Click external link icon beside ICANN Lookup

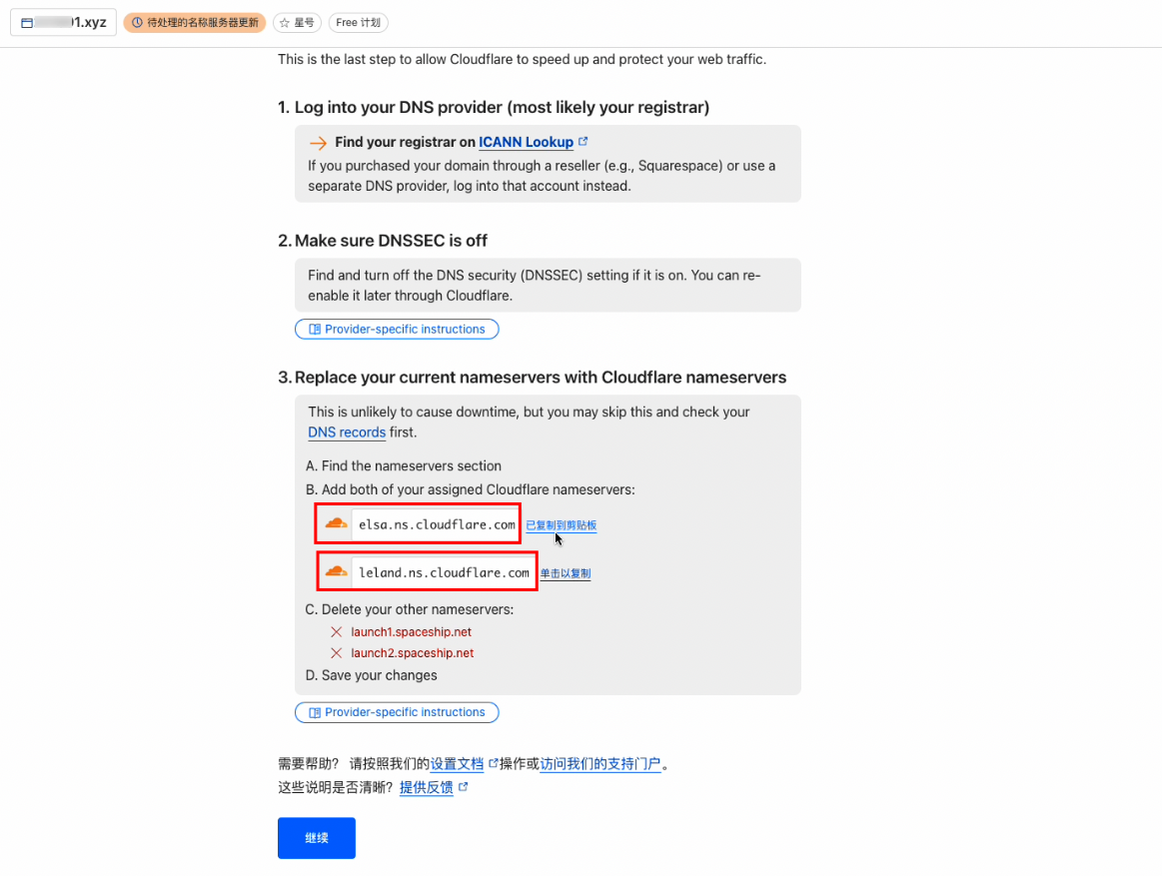pyautogui.click(x=583, y=141)
